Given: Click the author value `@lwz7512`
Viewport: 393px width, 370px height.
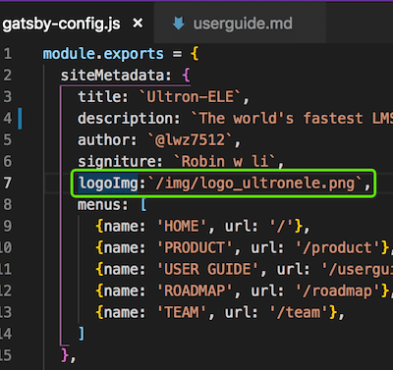Looking at the screenshot, I should 191,140.
